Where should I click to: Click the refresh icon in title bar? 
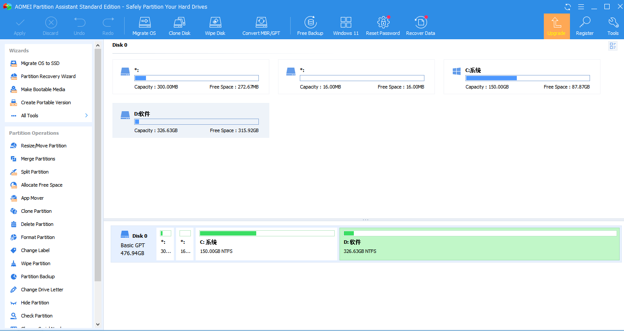[x=568, y=7]
